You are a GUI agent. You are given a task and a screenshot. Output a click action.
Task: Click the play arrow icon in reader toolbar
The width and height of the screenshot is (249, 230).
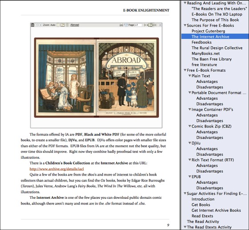(160, 25)
